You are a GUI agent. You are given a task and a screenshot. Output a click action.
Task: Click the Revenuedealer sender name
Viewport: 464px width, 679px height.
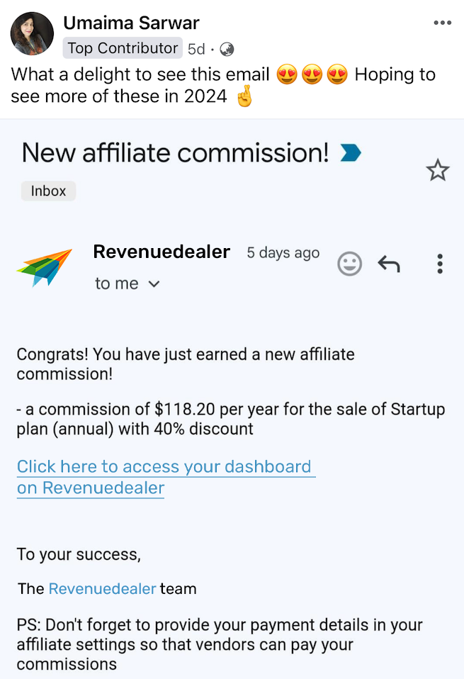pyautogui.click(x=162, y=252)
